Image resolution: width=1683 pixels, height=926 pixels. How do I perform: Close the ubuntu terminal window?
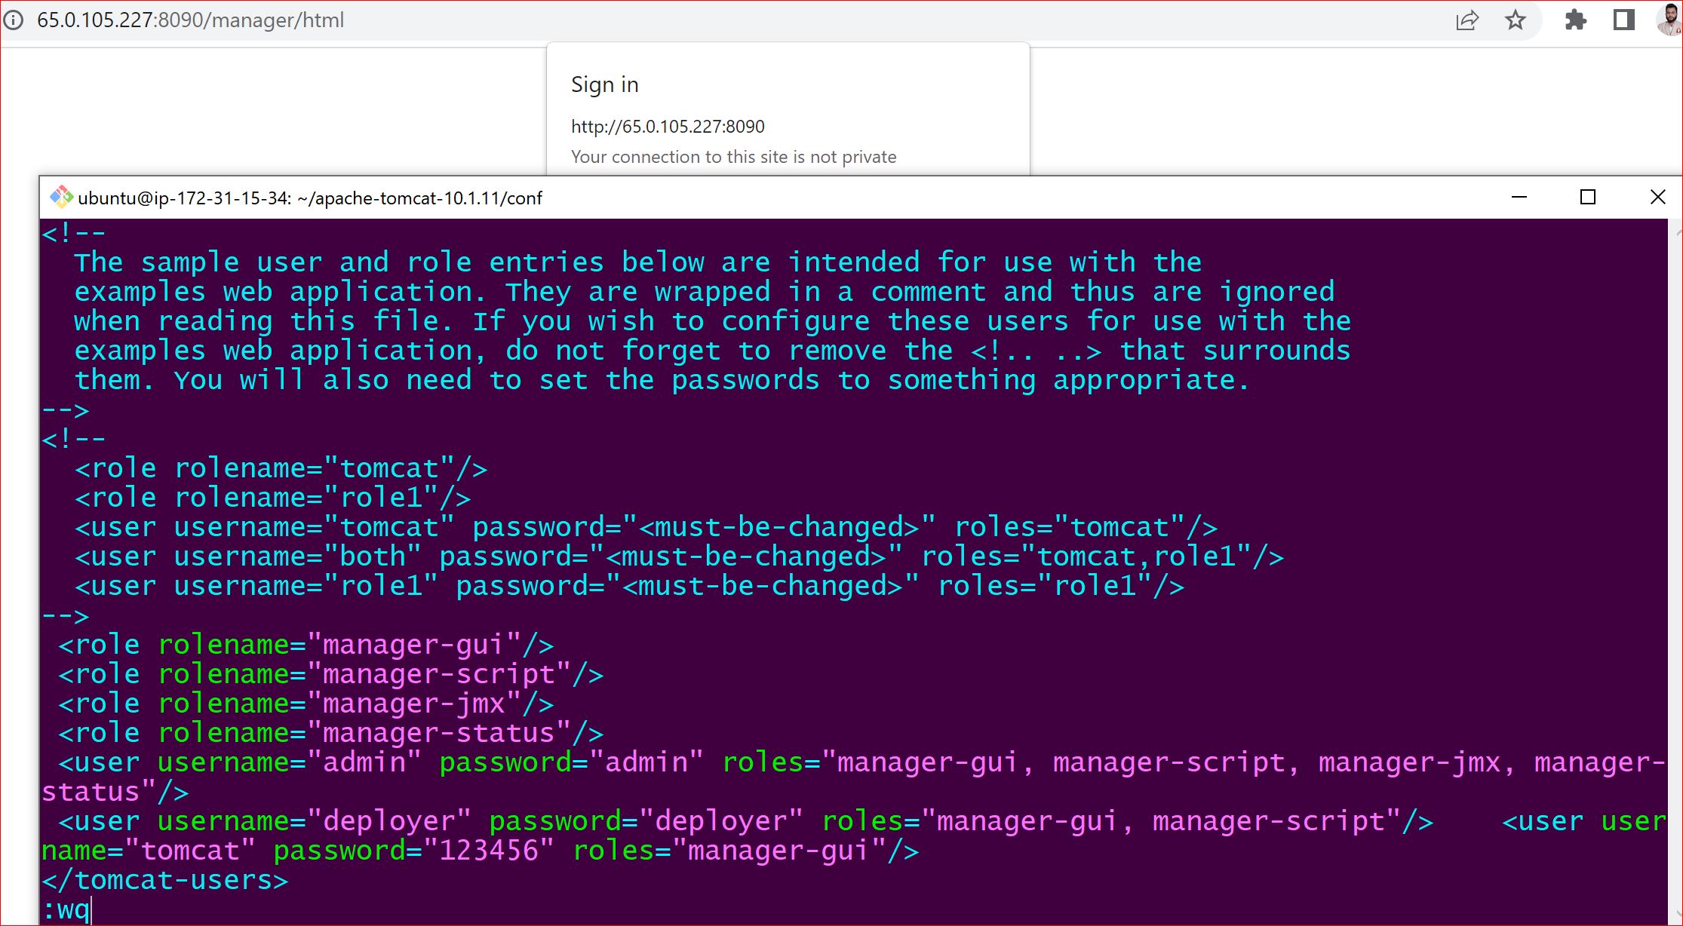(1657, 198)
